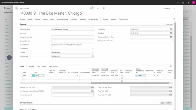Screen dimensions: 196x110
Task: Click Fewer options in the action bar
Action: (123, 19)
